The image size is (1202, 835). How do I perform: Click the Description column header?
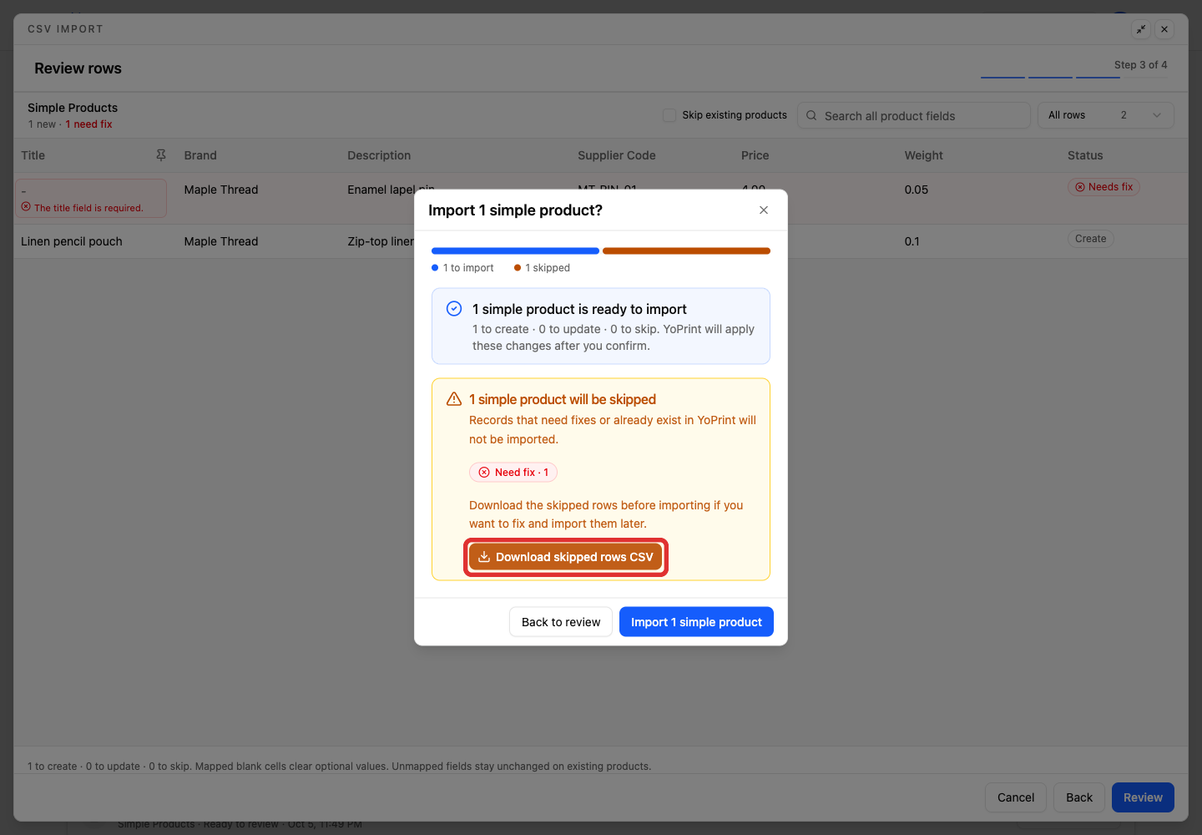tap(379, 155)
